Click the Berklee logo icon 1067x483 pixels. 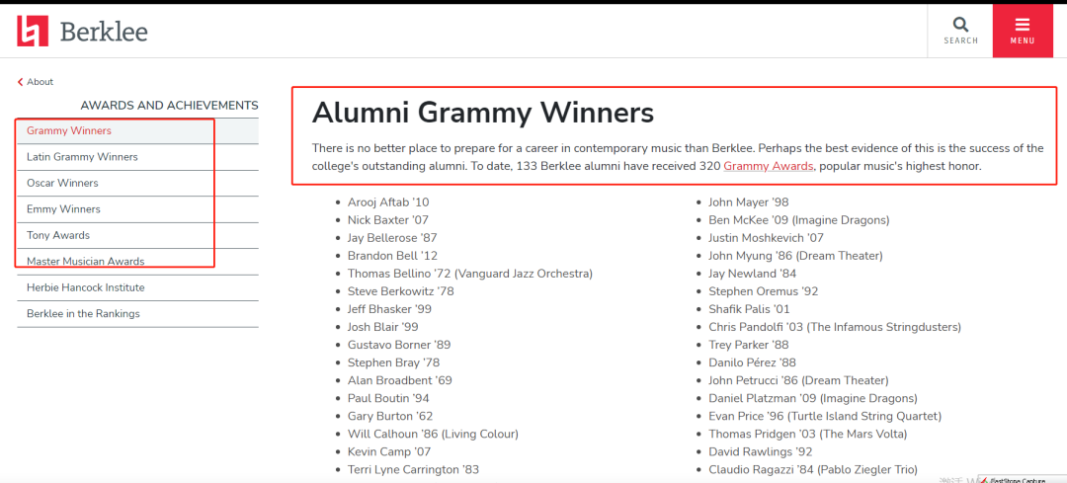pos(32,31)
